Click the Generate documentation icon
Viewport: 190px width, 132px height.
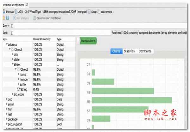(35, 18)
